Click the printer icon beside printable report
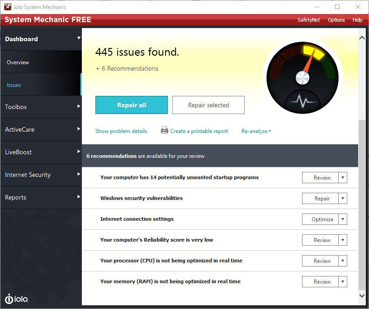The image size is (369, 309). 165,130
